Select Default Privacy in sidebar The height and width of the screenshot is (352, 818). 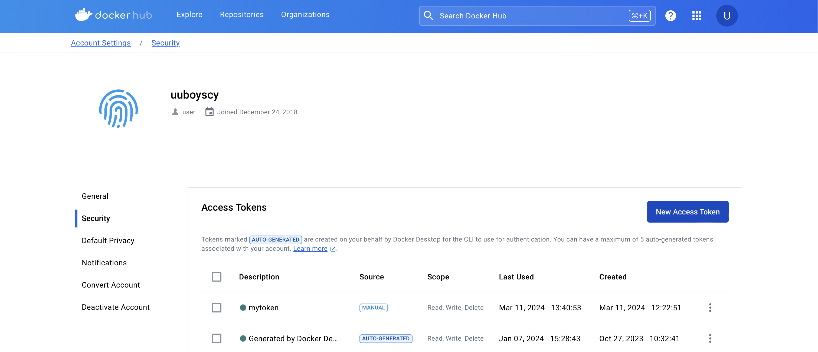tap(108, 241)
